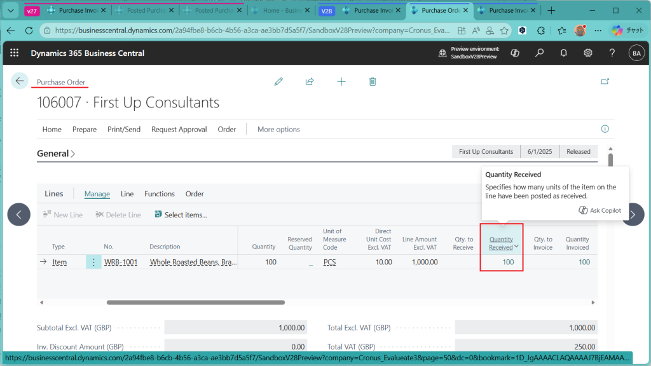The height and width of the screenshot is (366, 651).
Task: Select the Functions tab in Lines
Action: pos(159,194)
